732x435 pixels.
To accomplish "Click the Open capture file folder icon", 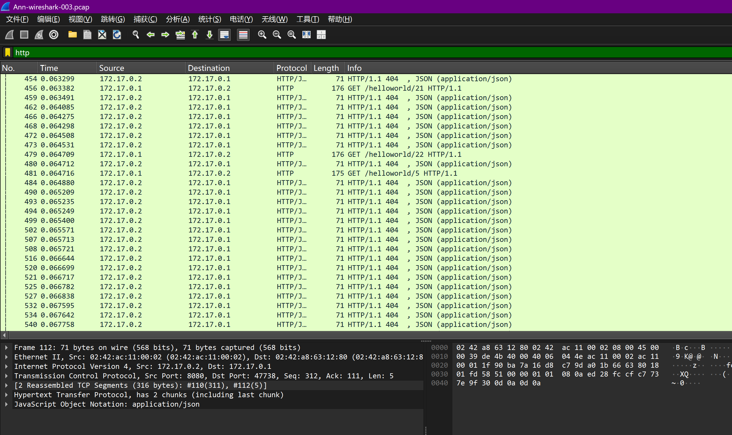I will coord(72,35).
